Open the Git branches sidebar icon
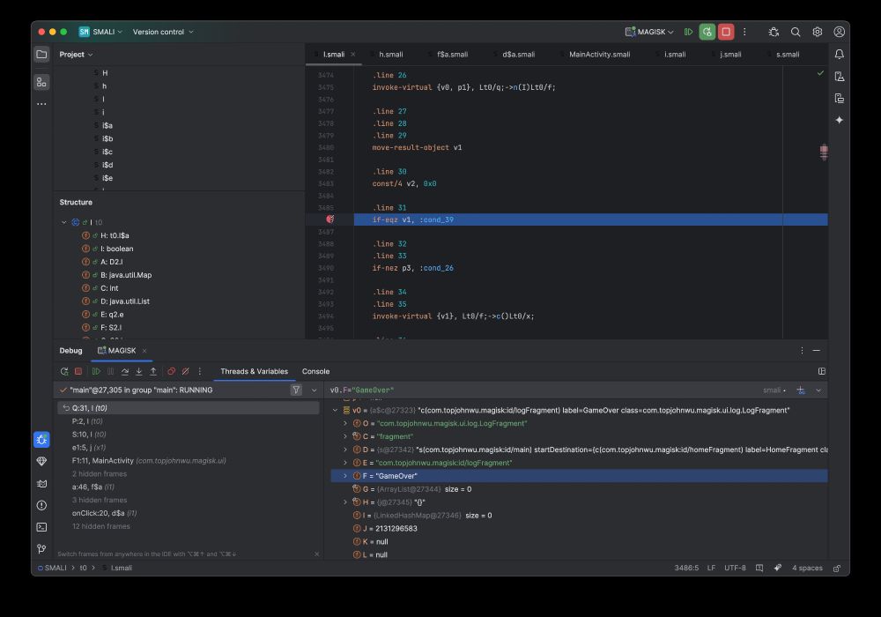 pos(41,549)
